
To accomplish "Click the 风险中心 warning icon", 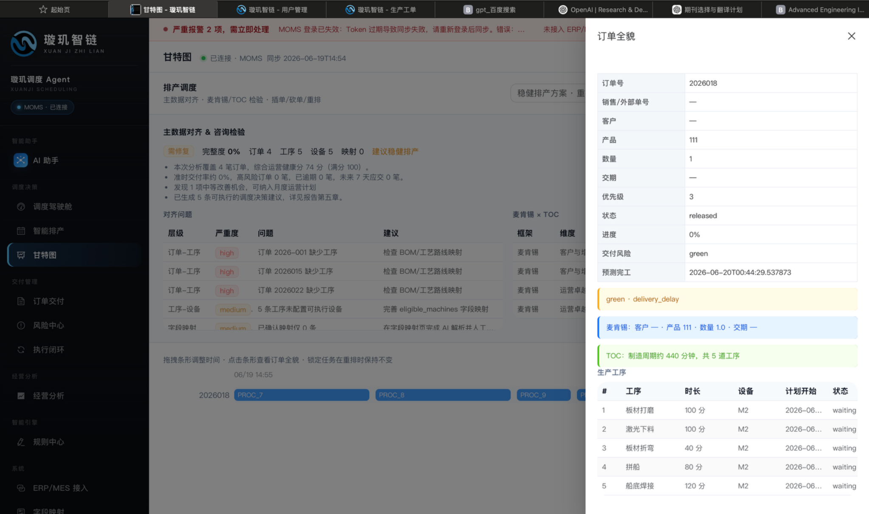I will (x=21, y=326).
